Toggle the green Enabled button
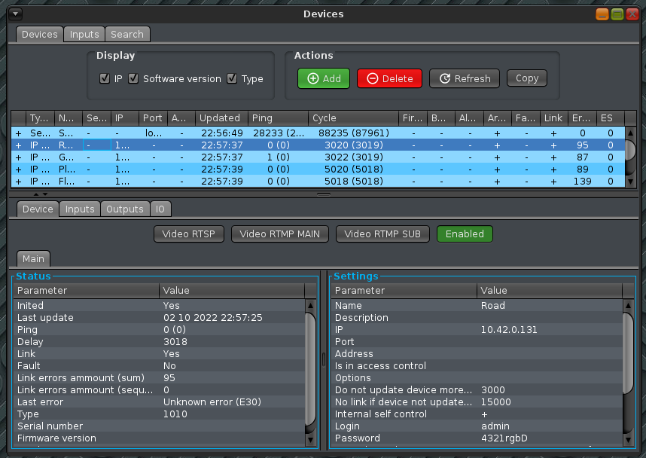 coord(465,234)
